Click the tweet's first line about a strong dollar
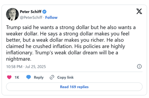149x98 pixels. (x=71, y=27)
